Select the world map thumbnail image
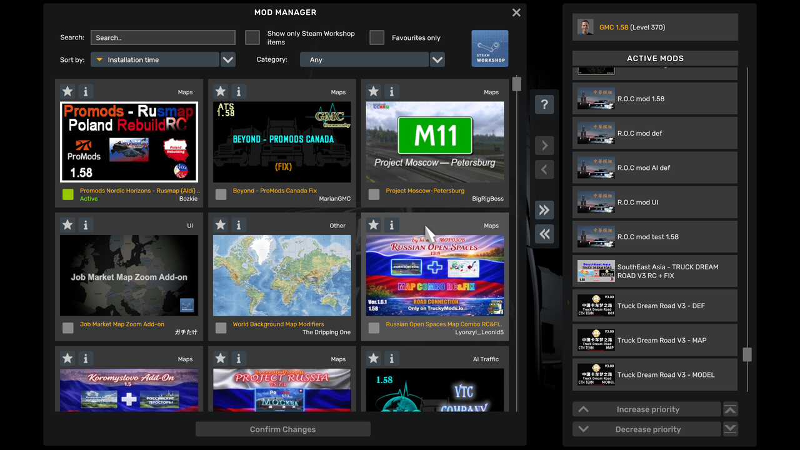The width and height of the screenshot is (800, 450). [x=282, y=276]
